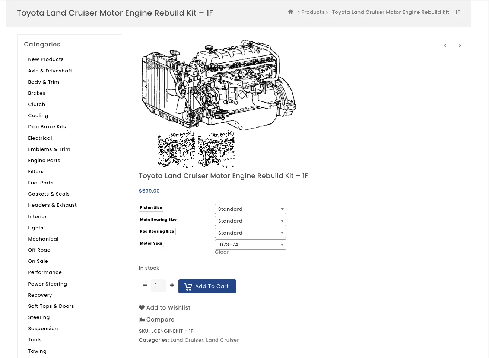
Task: Open the Motor Year dropdown
Action: tap(251, 245)
